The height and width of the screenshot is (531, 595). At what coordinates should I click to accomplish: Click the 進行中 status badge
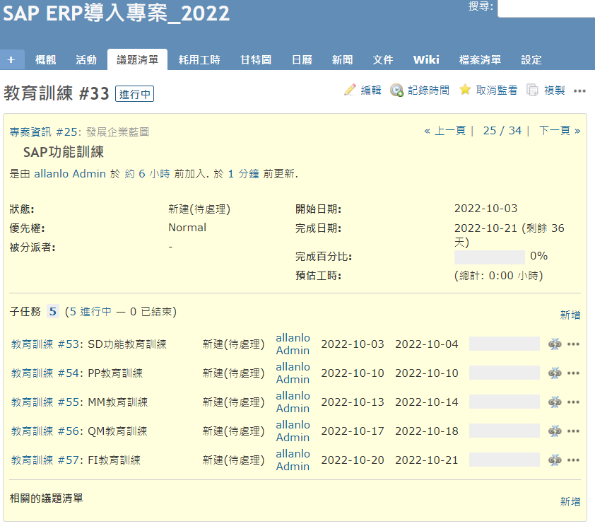pos(135,94)
